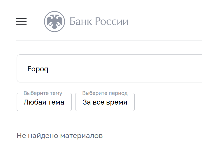The width and height of the screenshot is (202, 166).
Task: Click the empty area right of the search text
Action: (131, 69)
